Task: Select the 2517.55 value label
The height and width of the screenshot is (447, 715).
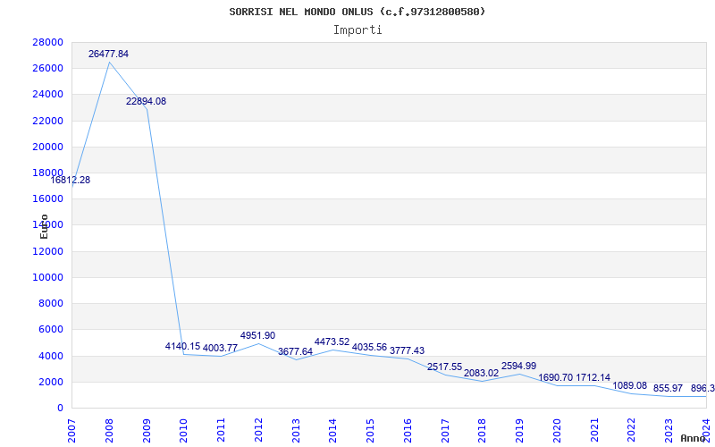Action: tap(444, 367)
